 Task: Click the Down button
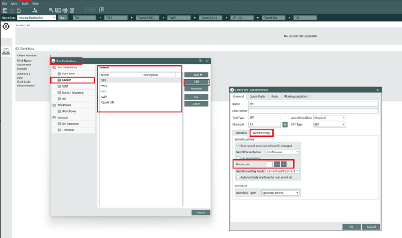tap(196, 104)
